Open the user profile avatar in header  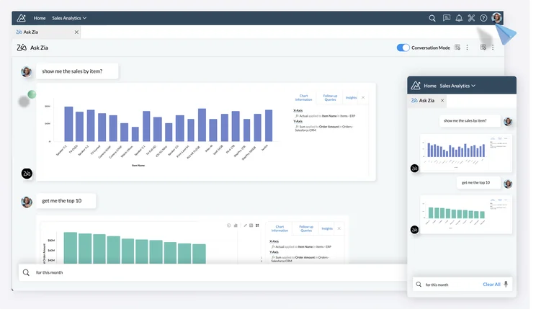[496, 18]
